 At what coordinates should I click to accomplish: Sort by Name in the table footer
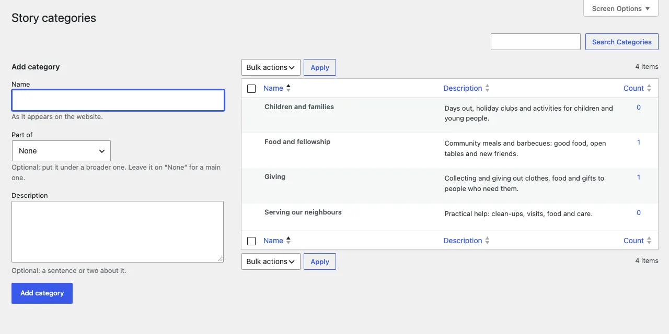(277, 241)
